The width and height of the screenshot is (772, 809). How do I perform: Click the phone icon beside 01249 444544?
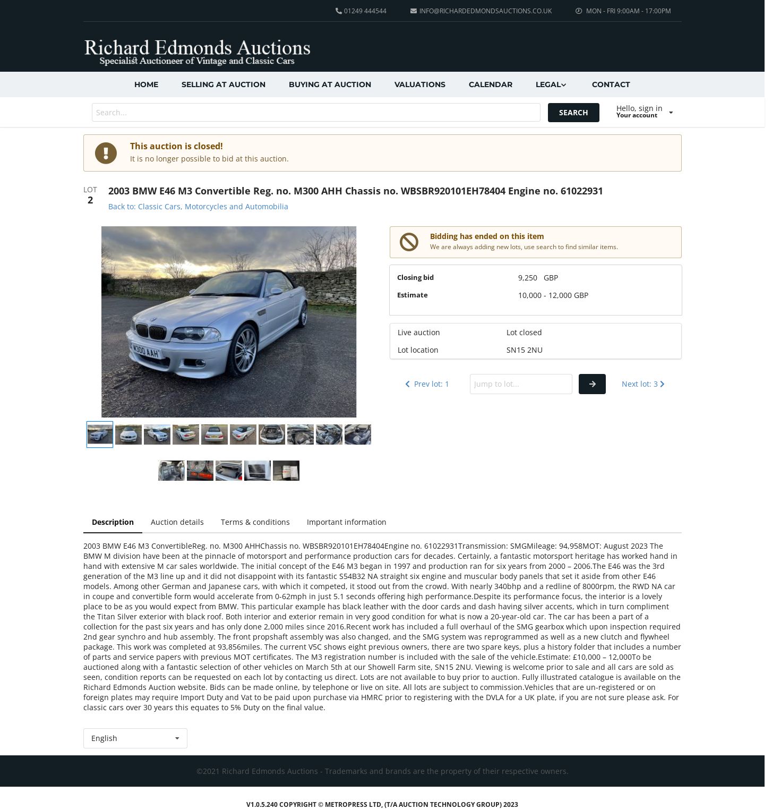(x=339, y=11)
